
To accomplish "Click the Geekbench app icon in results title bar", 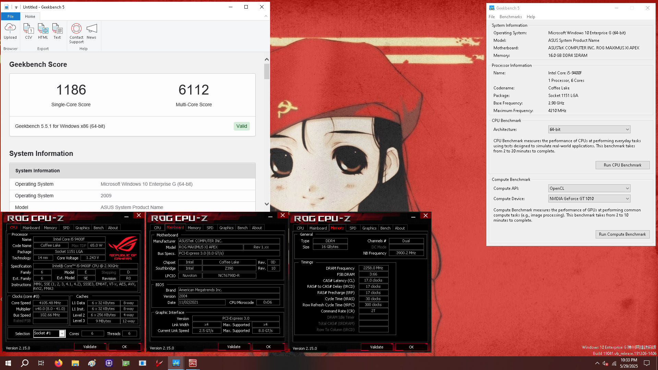I will click(x=6, y=7).
